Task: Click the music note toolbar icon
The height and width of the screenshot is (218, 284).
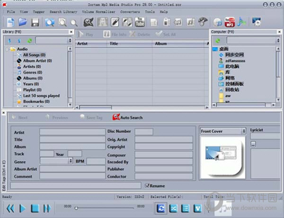Action: click(x=190, y=22)
